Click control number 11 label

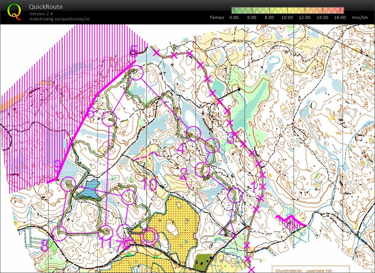tap(105, 242)
